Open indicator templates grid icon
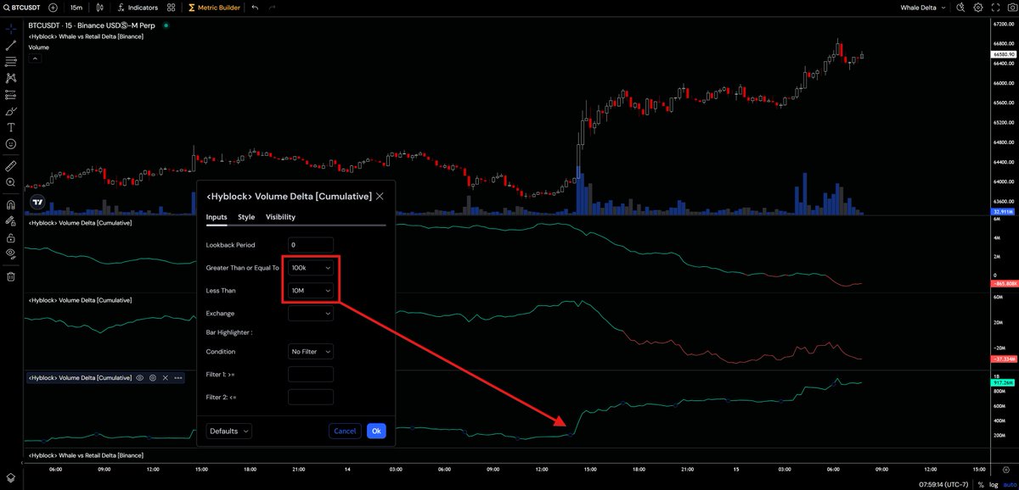Viewport: 1019px width, 490px height. [x=172, y=8]
